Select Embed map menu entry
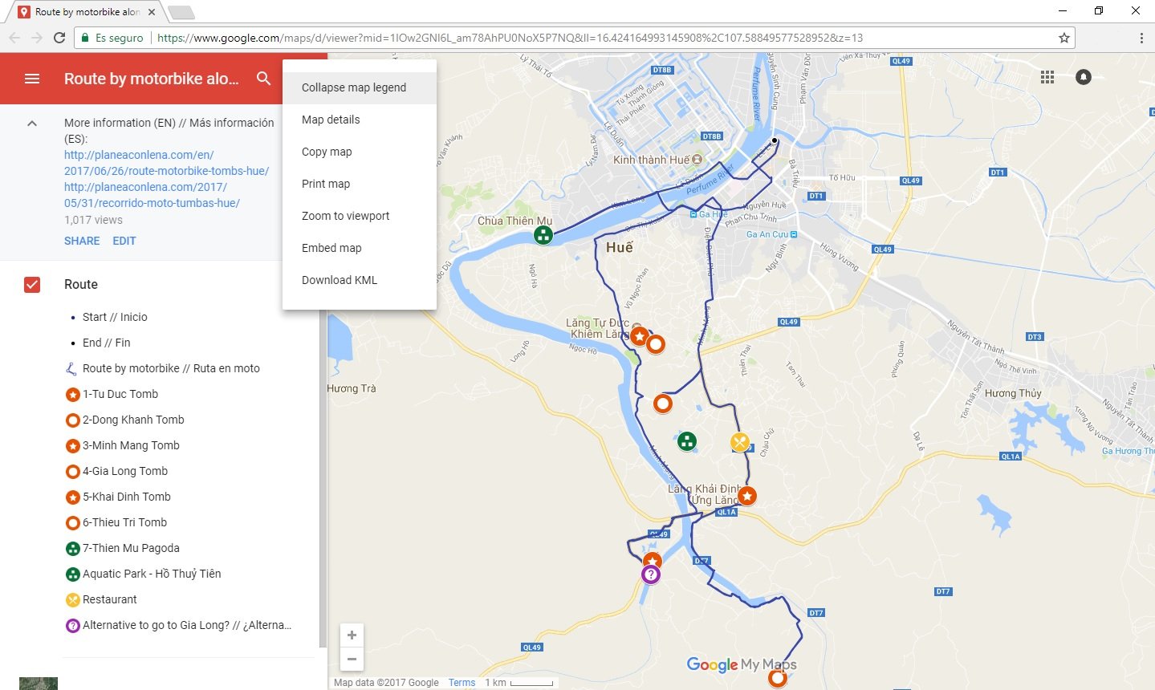Image resolution: width=1155 pixels, height=690 pixels. [x=360, y=248]
